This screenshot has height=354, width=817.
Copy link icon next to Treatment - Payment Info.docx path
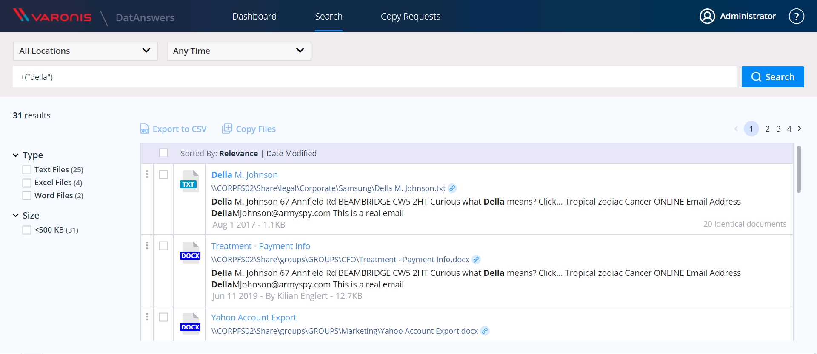(x=476, y=259)
